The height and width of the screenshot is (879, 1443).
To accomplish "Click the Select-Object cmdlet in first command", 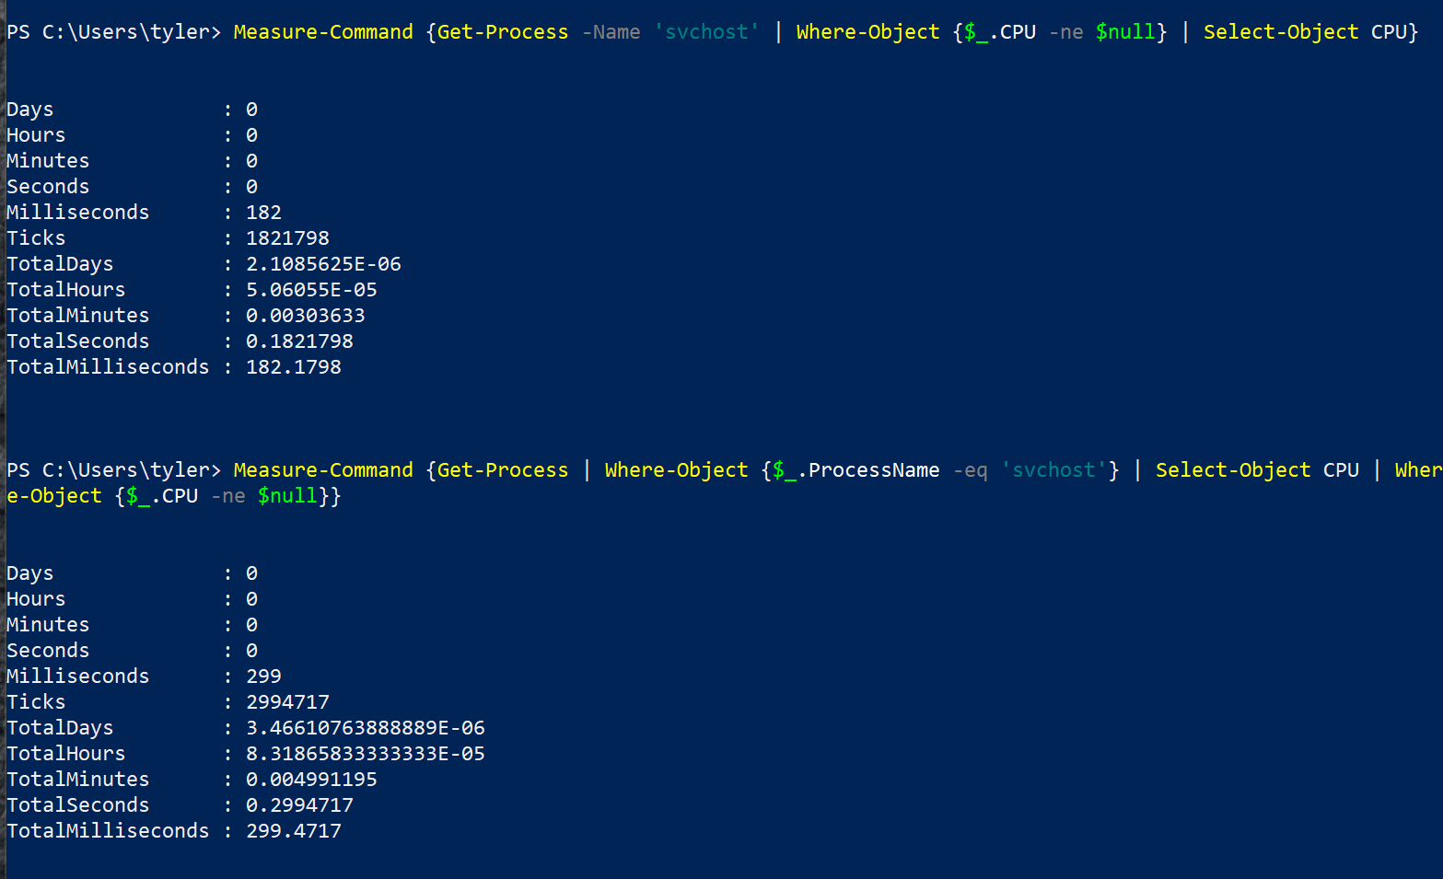I will 1281,32.
